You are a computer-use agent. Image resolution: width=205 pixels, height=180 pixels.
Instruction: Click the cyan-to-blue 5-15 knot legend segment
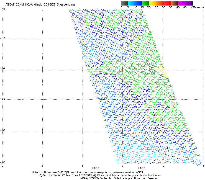tap(135, 3)
